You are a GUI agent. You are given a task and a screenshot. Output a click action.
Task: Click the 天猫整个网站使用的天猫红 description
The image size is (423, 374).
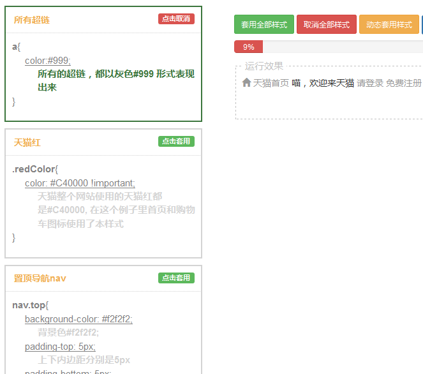coord(116,210)
